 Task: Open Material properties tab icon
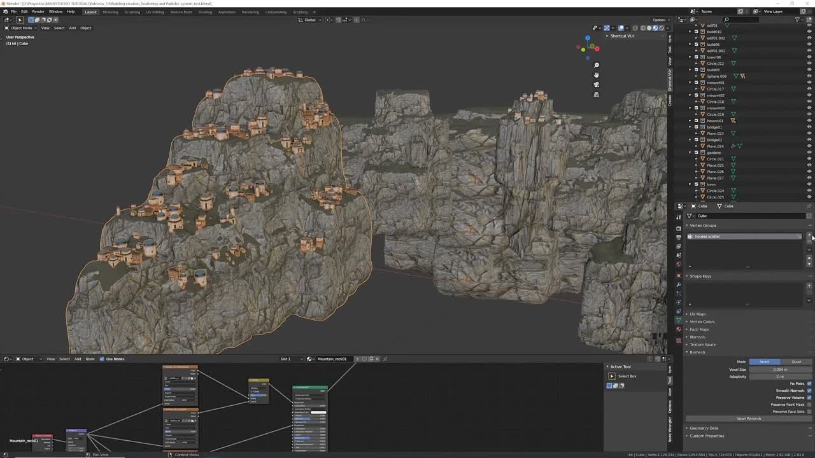tap(679, 330)
